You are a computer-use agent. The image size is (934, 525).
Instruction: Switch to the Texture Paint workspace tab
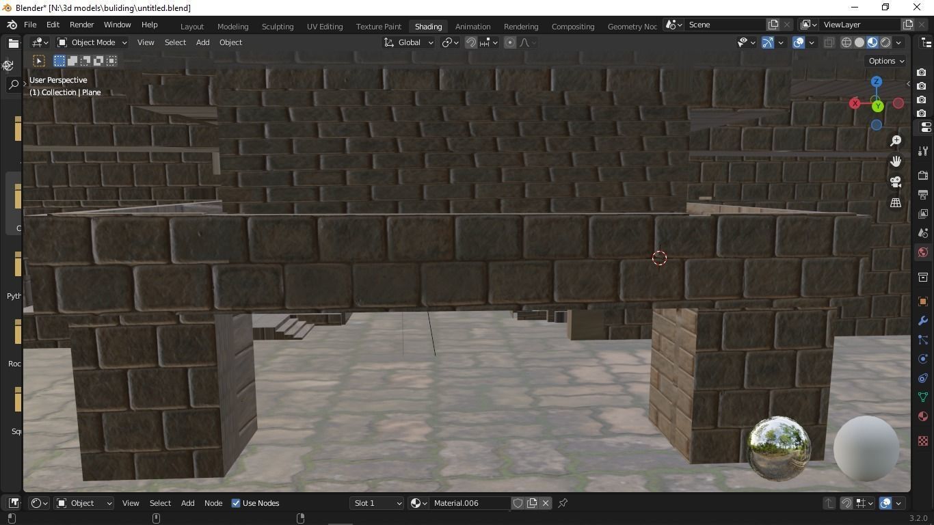point(379,27)
